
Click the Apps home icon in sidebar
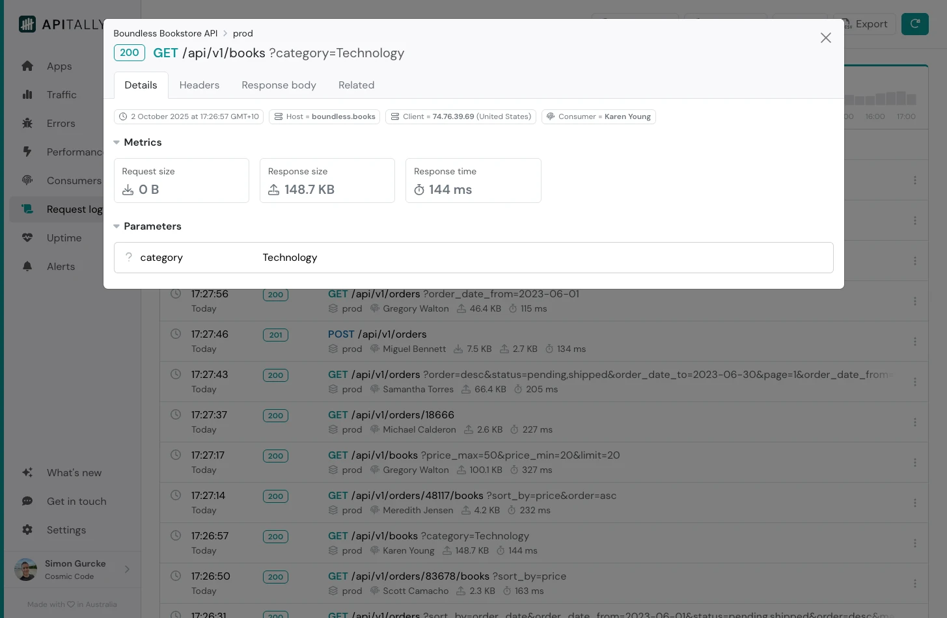[x=27, y=66]
